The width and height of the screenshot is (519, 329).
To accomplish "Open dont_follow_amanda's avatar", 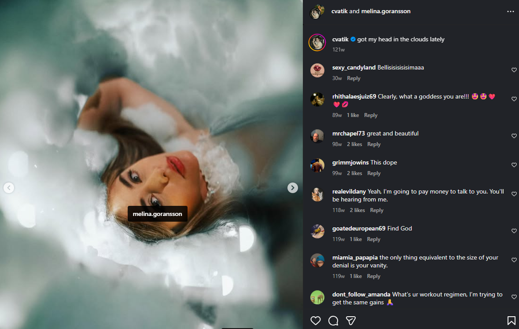I will click(x=317, y=297).
